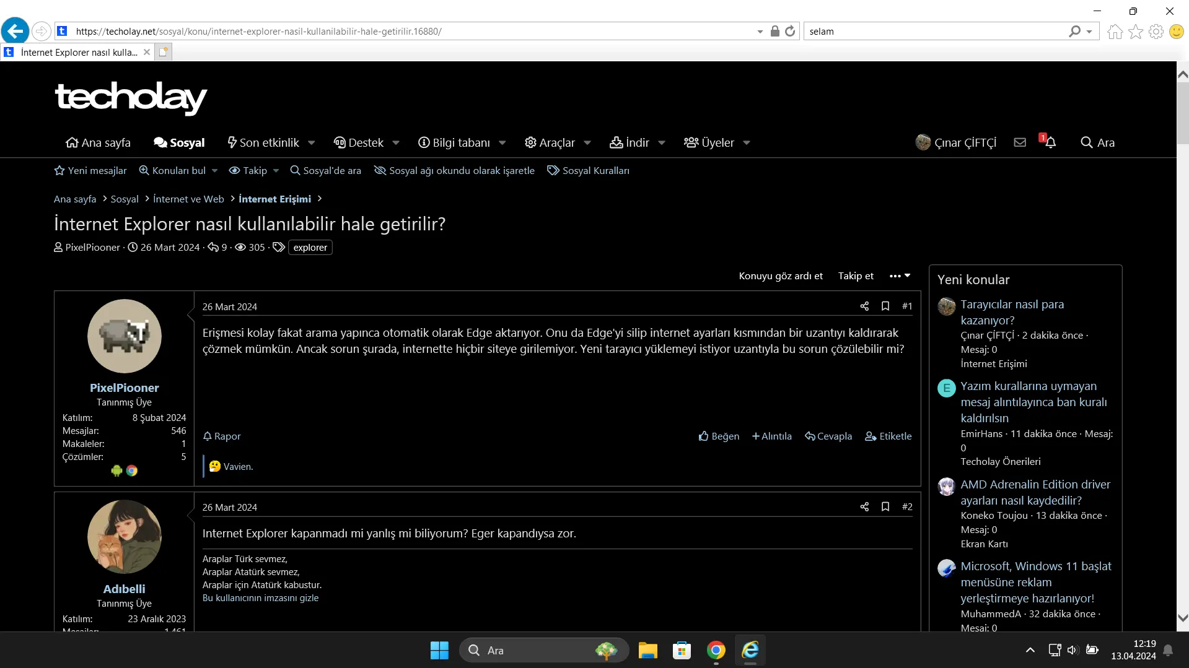Refresh the page with reload icon

[x=790, y=31]
